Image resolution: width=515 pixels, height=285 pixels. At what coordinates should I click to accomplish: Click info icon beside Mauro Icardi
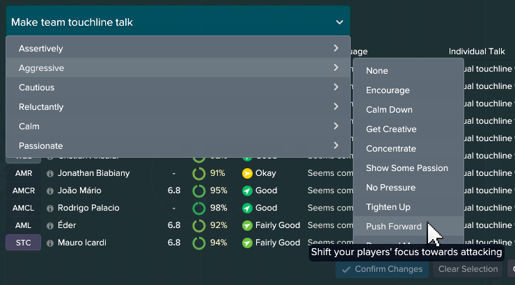50,243
